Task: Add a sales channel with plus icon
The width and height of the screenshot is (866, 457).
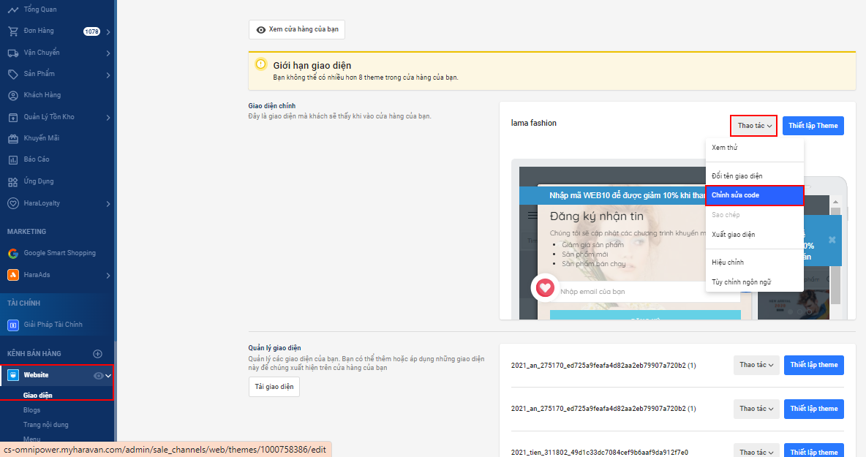Action: pos(98,354)
